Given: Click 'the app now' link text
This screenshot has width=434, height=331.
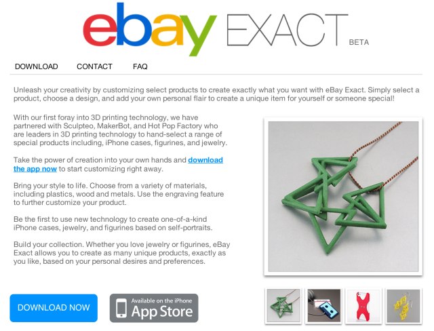Looking at the screenshot, I should pos(35,169).
